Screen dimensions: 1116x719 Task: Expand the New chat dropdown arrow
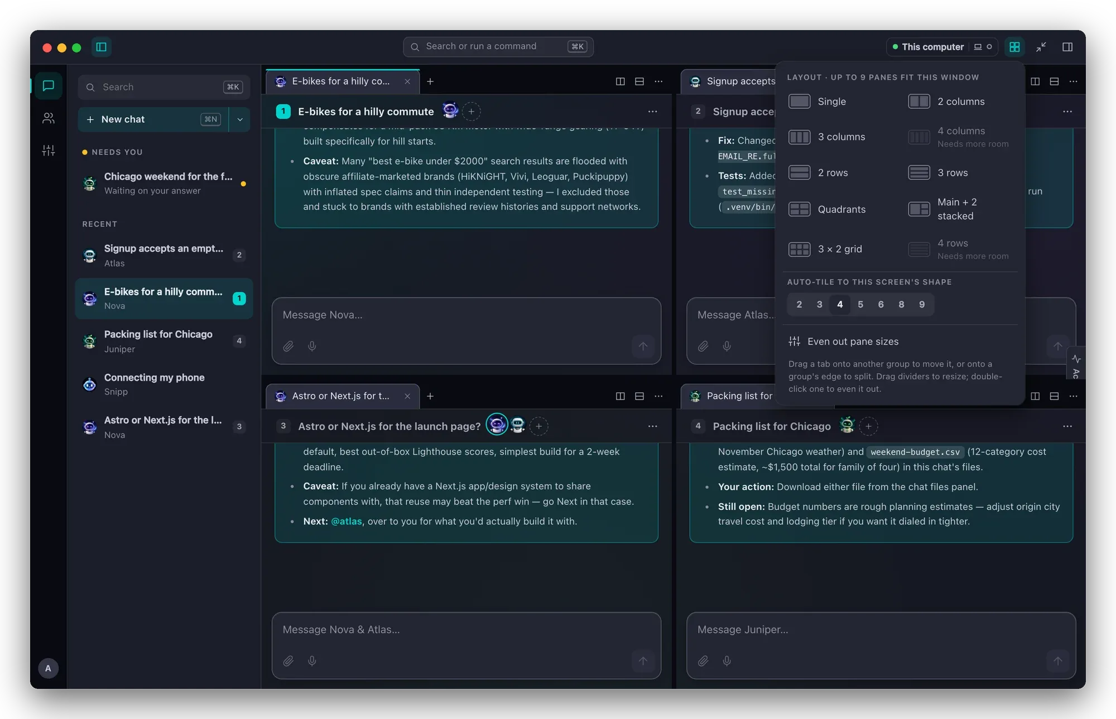point(240,119)
